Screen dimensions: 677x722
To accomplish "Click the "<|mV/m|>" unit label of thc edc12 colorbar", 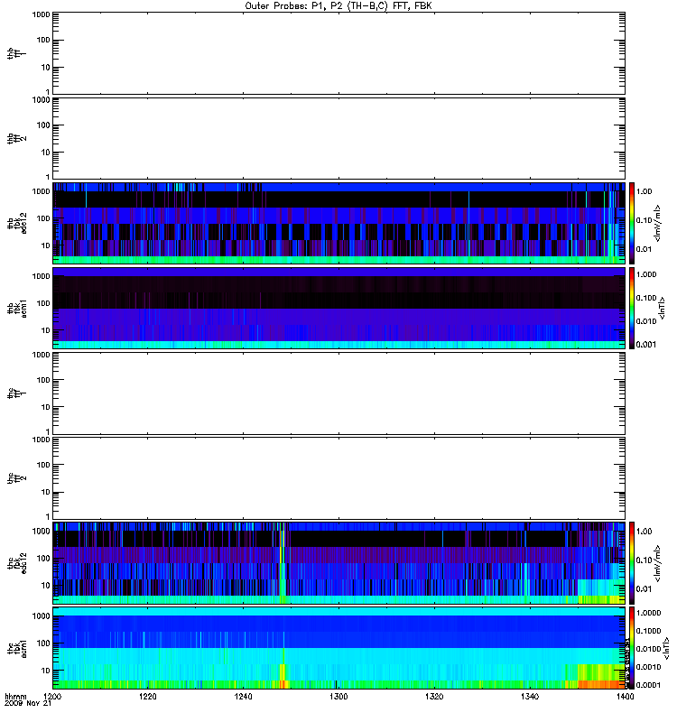I will coord(657,563).
